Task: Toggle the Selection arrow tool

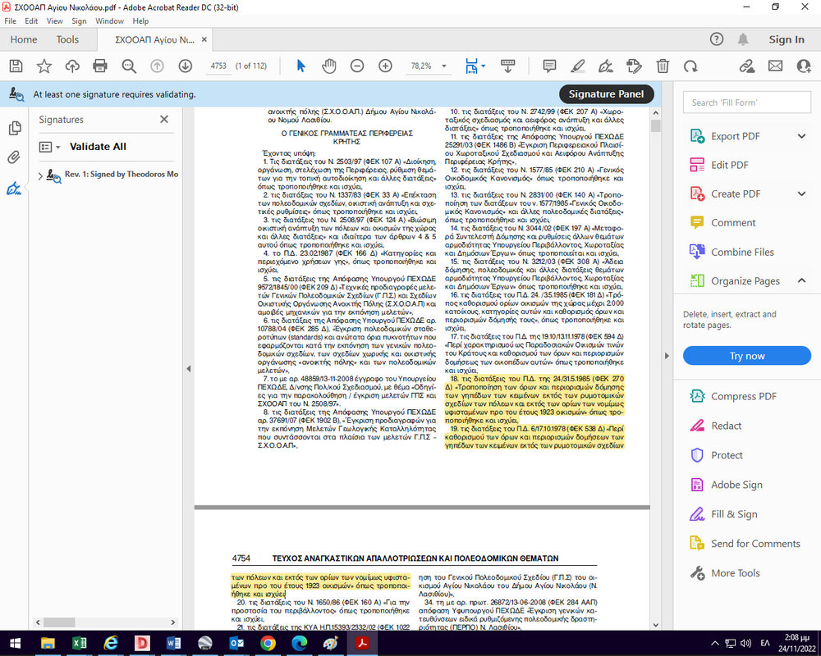Action: 300,66
